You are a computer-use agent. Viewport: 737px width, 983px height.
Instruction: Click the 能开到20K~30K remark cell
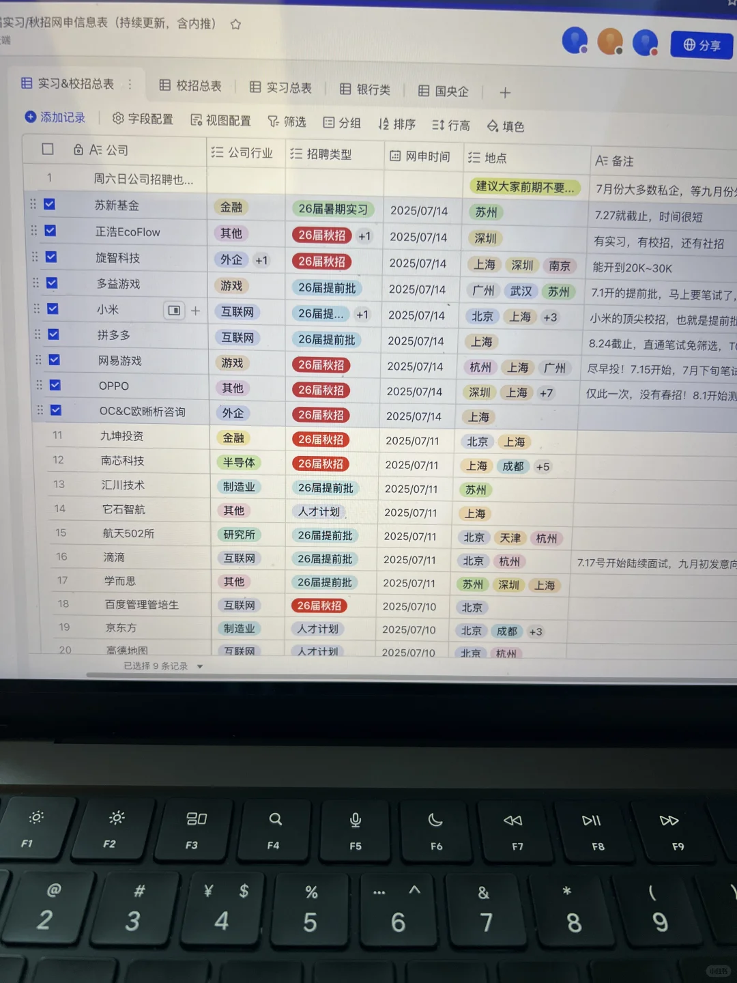(632, 268)
